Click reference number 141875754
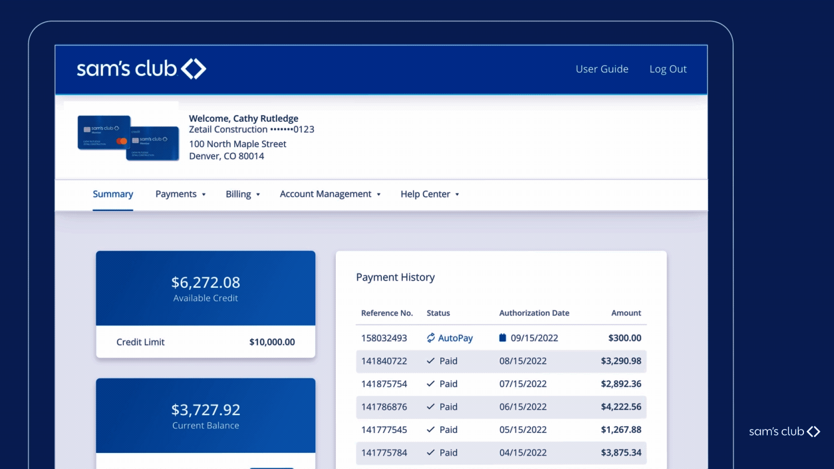The height and width of the screenshot is (469, 834). pos(384,384)
